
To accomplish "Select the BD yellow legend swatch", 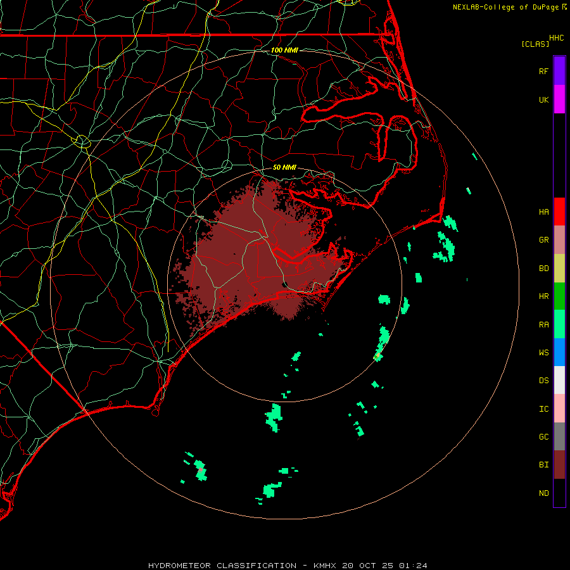I will pyautogui.click(x=559, y=269).
